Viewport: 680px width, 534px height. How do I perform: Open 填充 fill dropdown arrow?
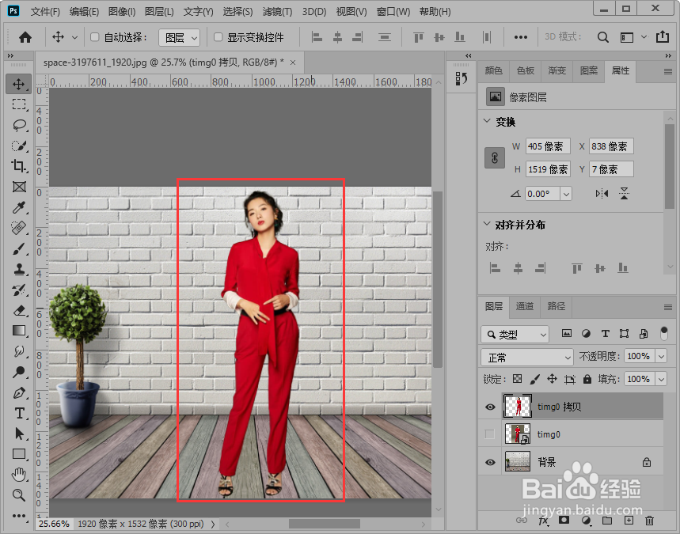(x=661, y=379)
